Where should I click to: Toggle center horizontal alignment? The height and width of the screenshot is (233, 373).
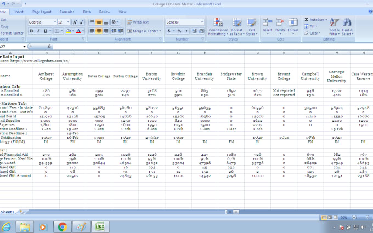(x=99, y=31)
